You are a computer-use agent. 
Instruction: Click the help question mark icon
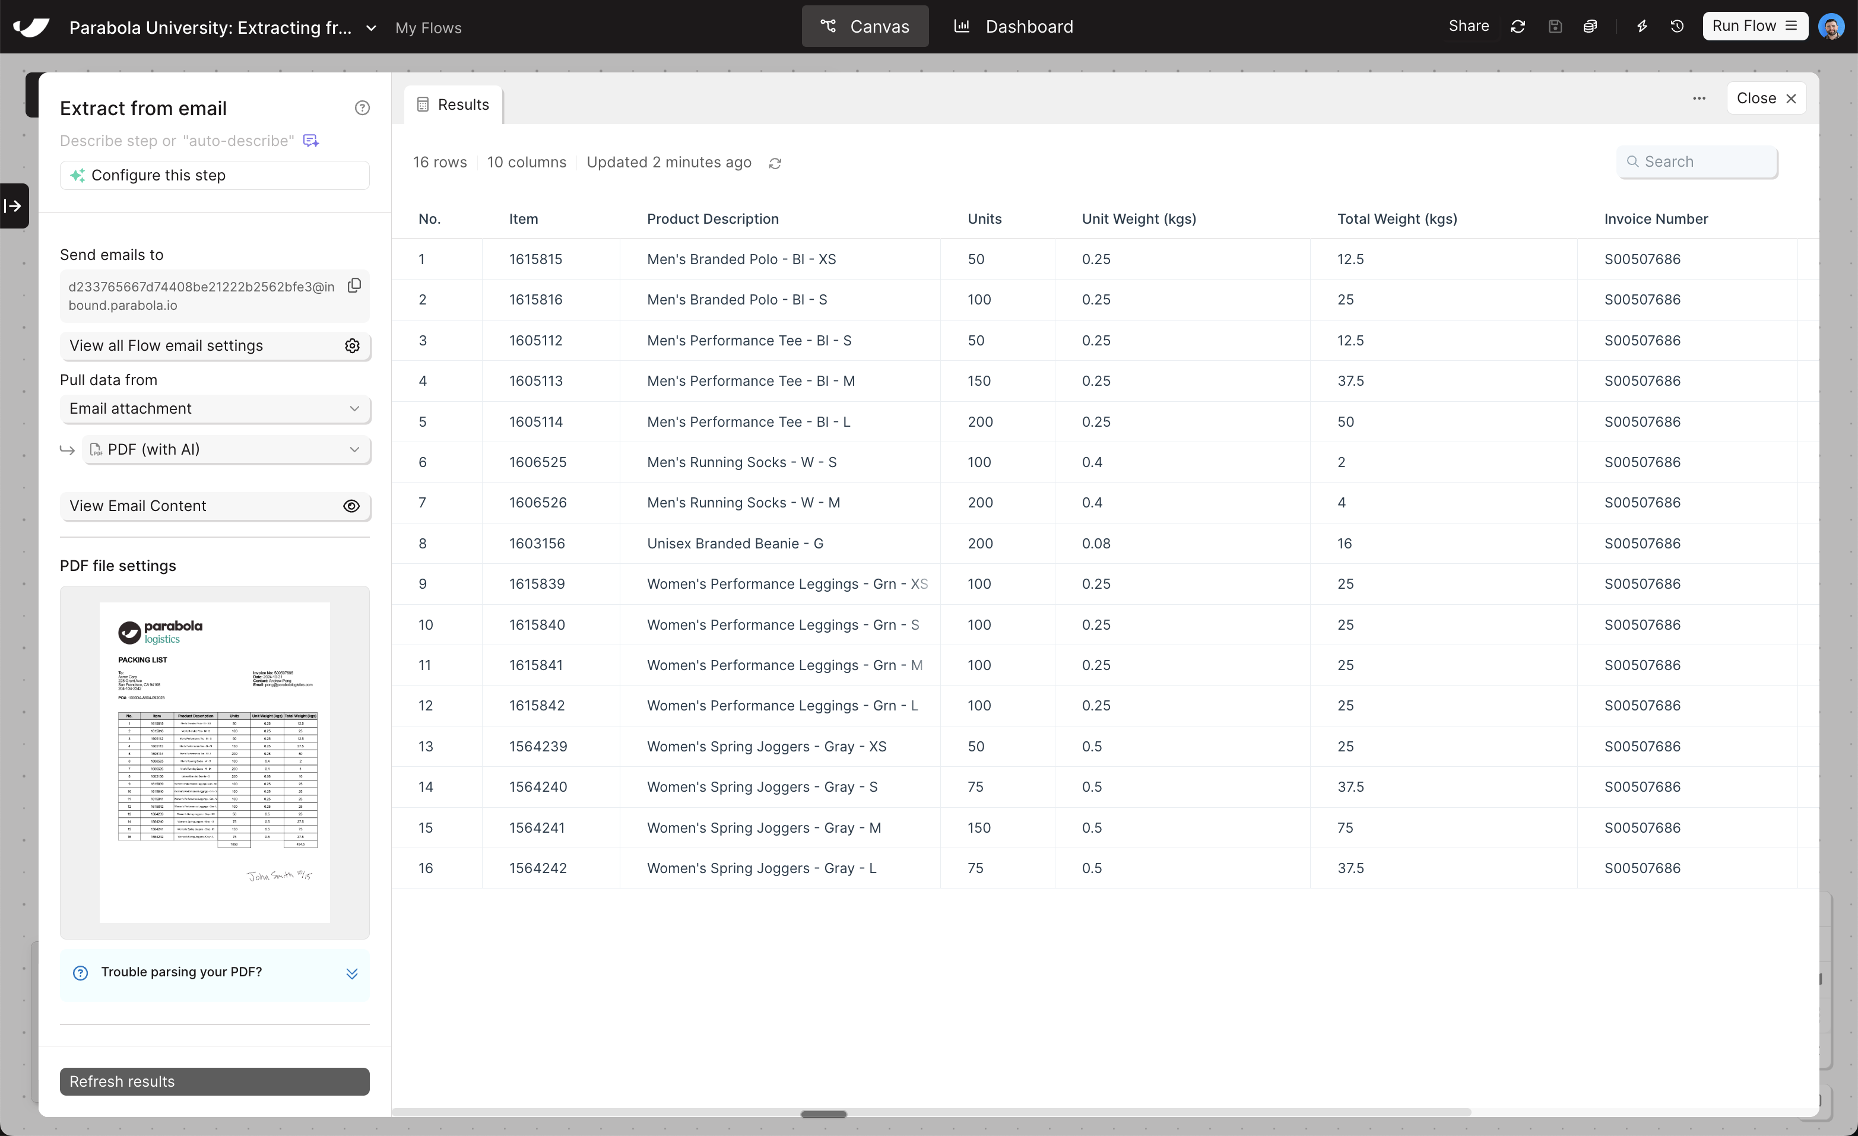(362, 108)
